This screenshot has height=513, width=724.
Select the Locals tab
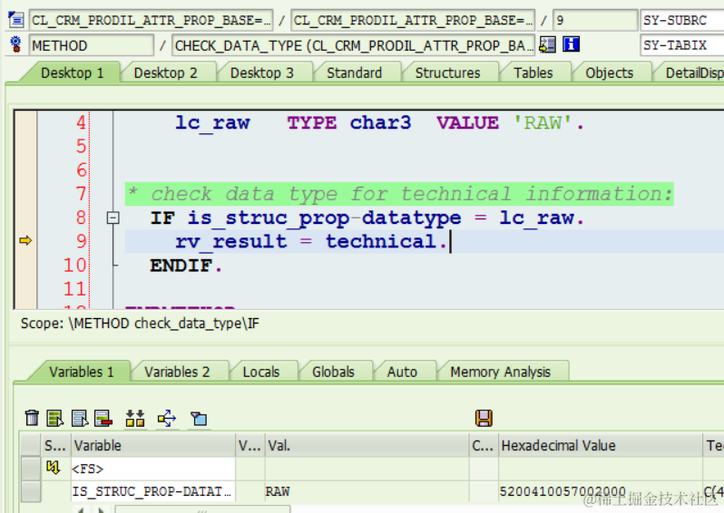261,372
